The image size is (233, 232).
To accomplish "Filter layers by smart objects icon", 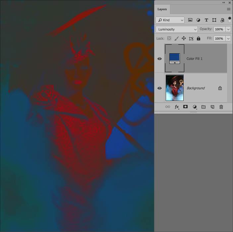I will (x=222, y=20).
